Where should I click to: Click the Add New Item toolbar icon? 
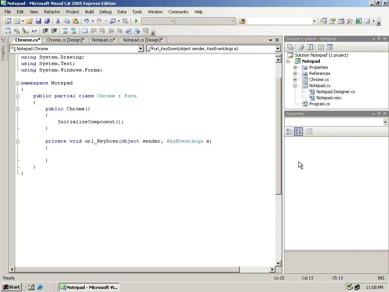tap(17, 21)
